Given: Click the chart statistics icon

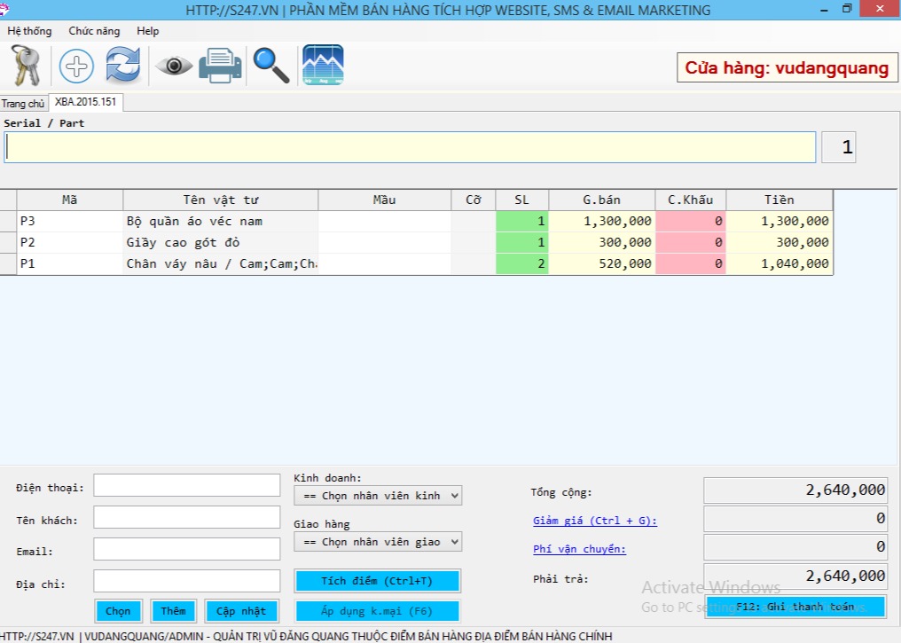Looking at the screenshot, I should 323,65.
